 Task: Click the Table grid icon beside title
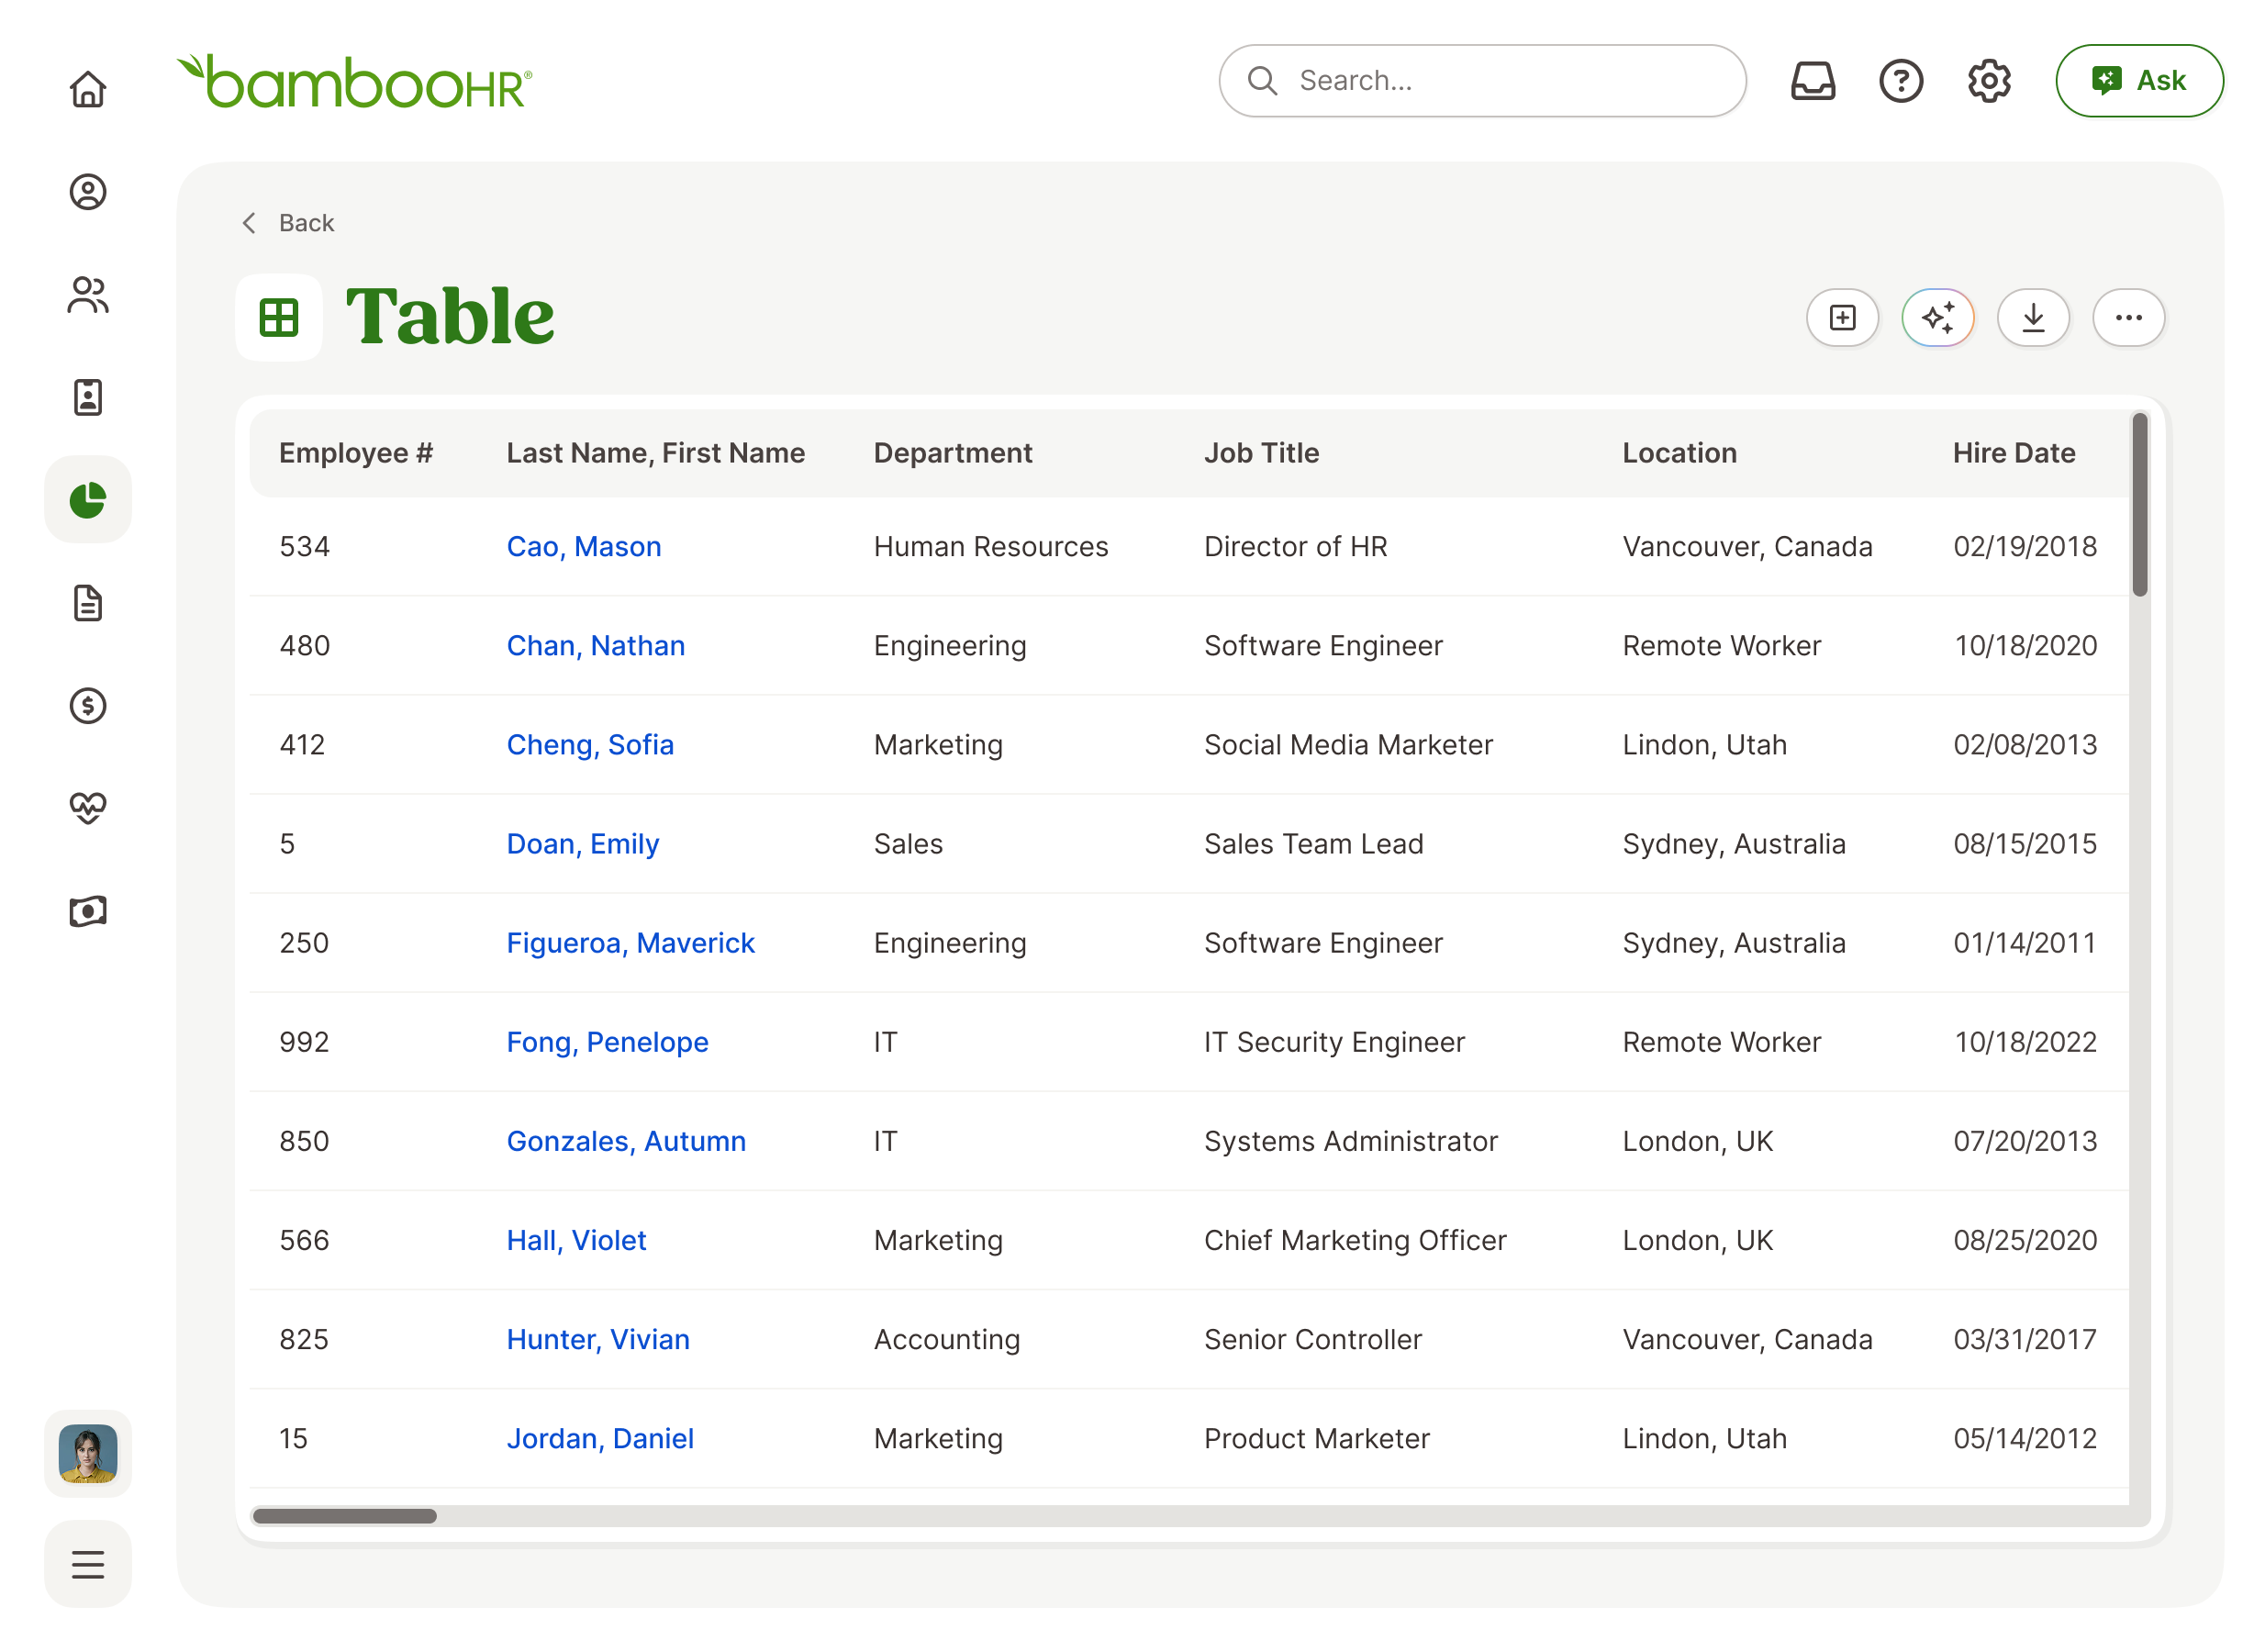(279, 318)
